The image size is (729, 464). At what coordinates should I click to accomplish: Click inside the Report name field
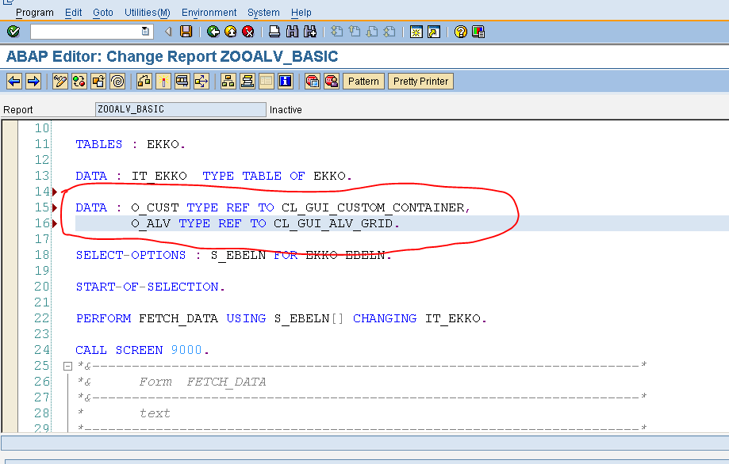[180, 109]
